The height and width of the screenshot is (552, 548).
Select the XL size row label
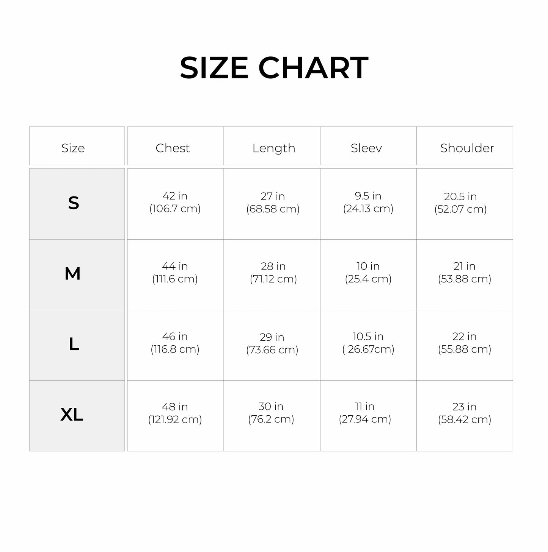pos(72,415)
